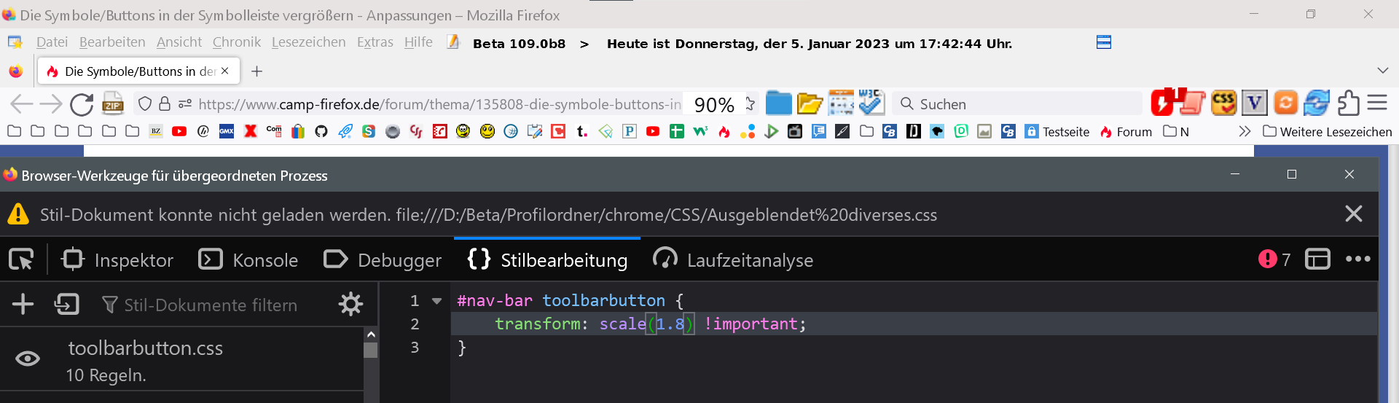The height and width of the screenshot is (403, 1399).
Task: Open the Lesezeichen menu
Action: [308, 42]
